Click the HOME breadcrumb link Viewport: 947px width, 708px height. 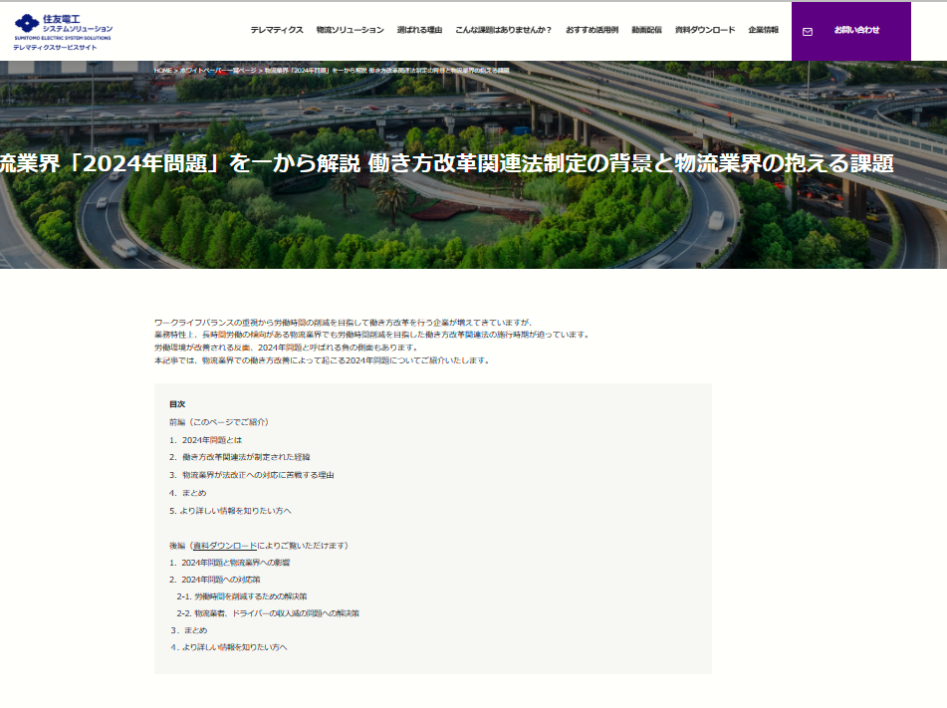coord(163,71)
